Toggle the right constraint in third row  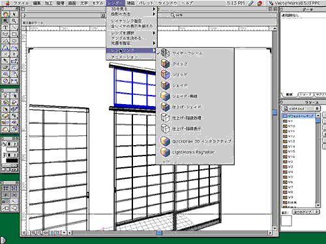[14, 202]
